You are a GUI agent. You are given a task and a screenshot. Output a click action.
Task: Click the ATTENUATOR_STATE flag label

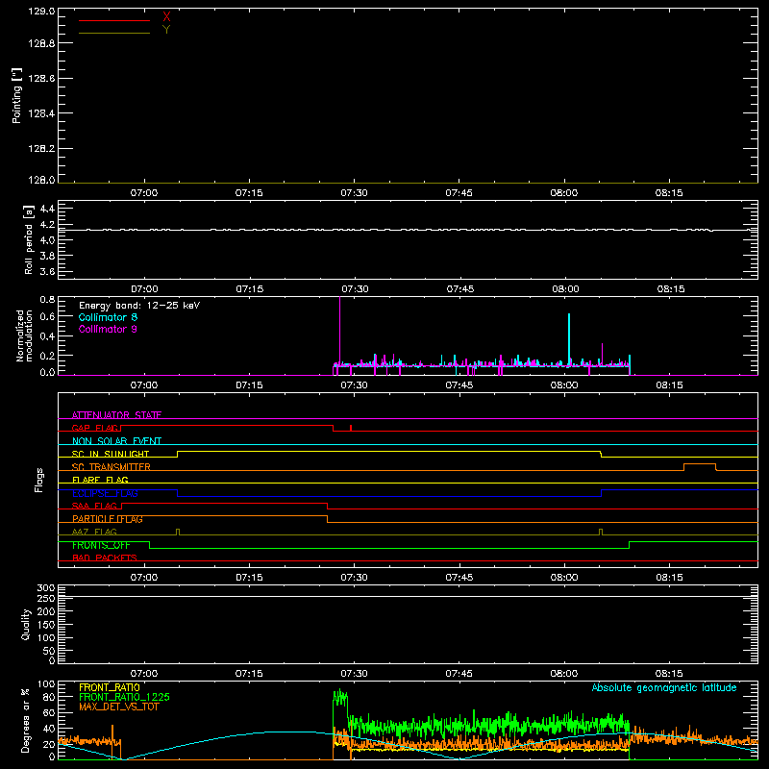(x=116, y=415)
